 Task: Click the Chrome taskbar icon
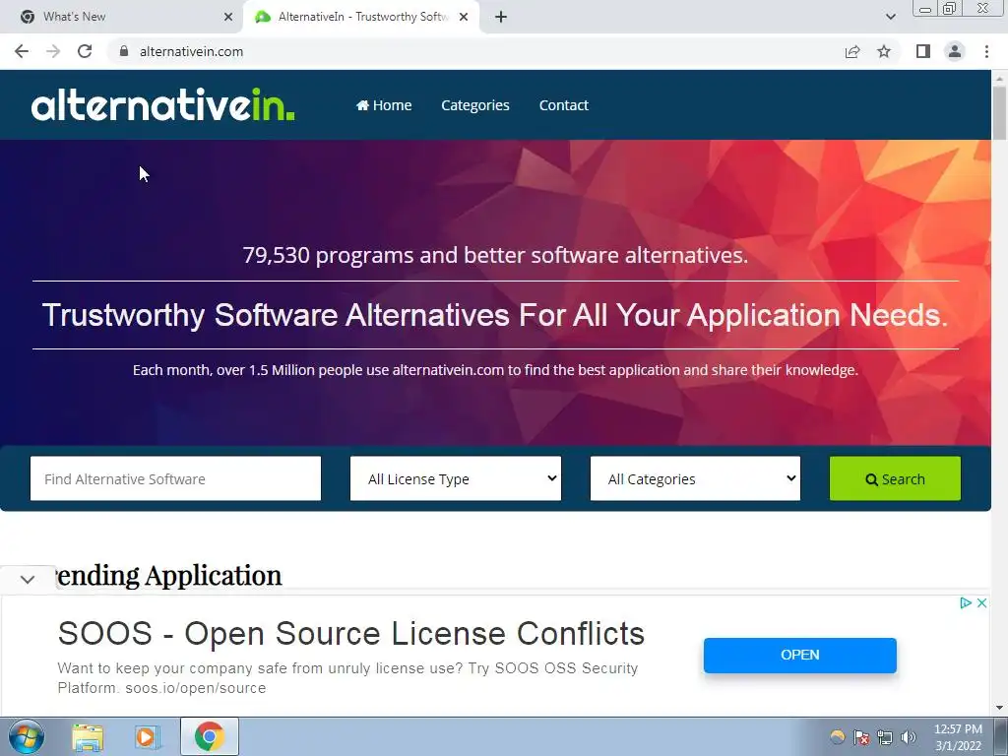[x=209, y=736]
